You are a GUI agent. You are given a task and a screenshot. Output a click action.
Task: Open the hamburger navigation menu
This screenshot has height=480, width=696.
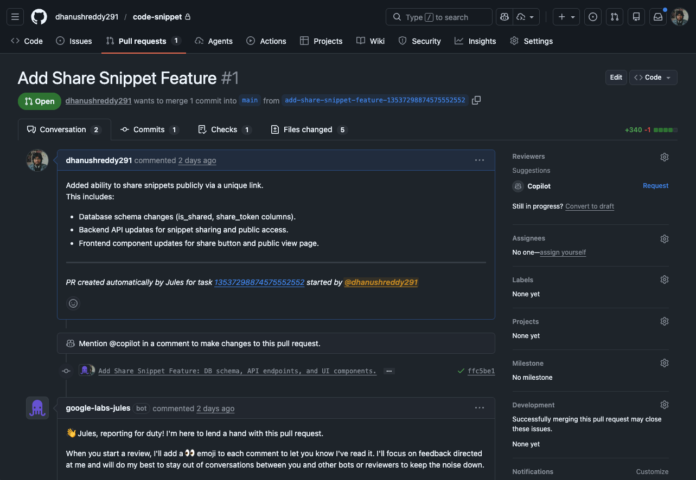15,17
